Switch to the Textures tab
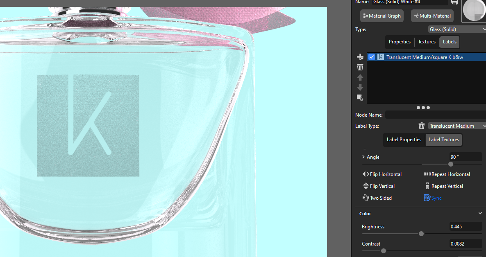Screen dimensions: 486x257 [x=427, y=42]
